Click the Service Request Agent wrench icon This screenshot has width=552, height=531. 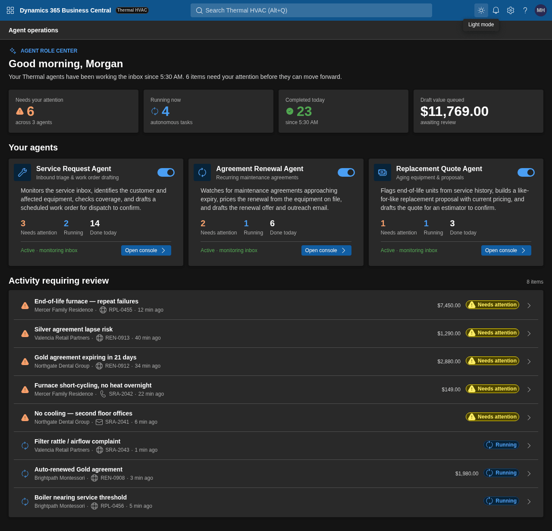coord(22,172)
